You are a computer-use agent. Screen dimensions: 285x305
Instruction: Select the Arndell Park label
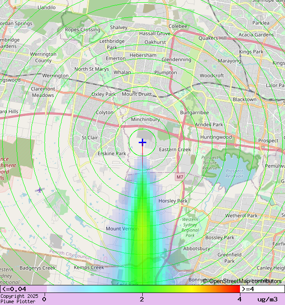click(209, 124)
